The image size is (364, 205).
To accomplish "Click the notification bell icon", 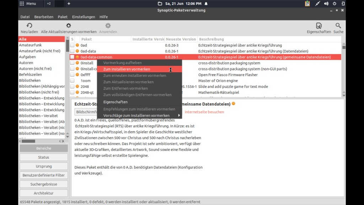I will click(206, 4).
